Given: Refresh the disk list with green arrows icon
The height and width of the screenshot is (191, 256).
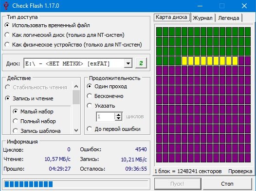Looking at the screenshot, I should coord(141,63).
